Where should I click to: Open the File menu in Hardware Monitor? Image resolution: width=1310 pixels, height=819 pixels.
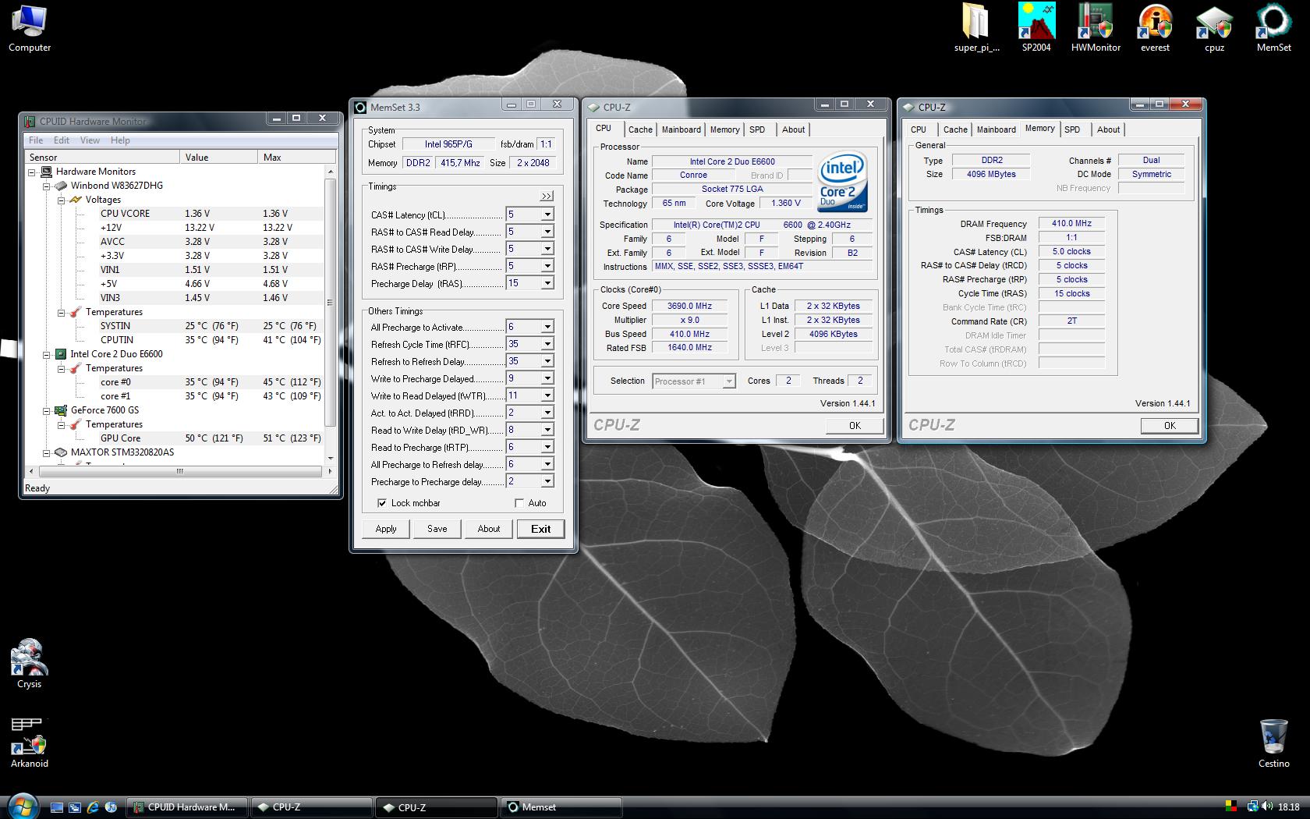tap(36, 140)
